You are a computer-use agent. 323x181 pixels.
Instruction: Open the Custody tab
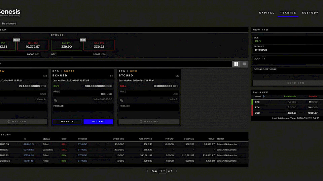(310, 13)
